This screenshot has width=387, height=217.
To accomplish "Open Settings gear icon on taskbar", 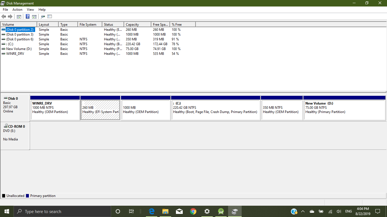I will pos(207,211).
